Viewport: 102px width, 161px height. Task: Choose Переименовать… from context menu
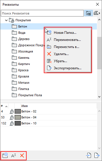point(68,40)
